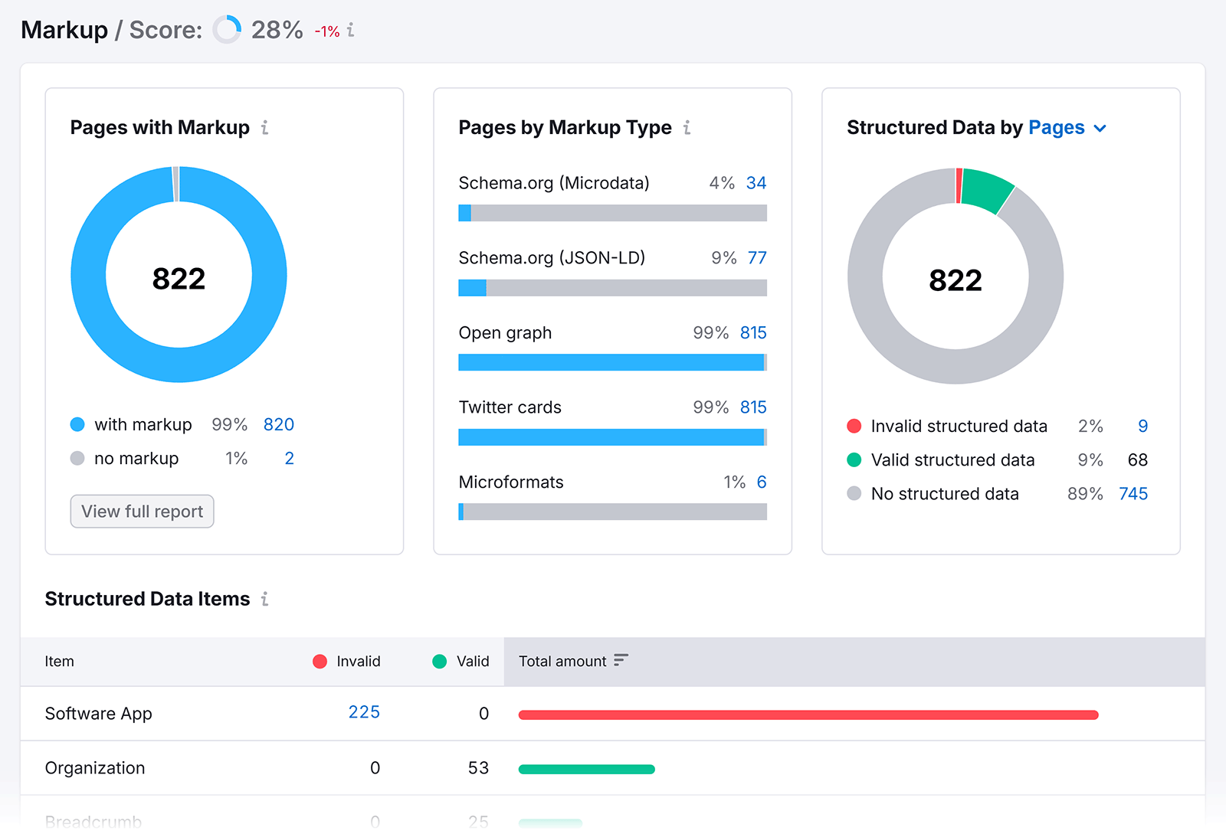Viewport: 1226px width, 837px height.
Task: Open the 225 invalid Software App items link
Action: (363, 712)
